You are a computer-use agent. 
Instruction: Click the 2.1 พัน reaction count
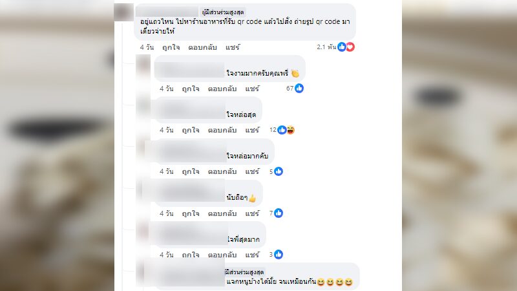coord(326,47)
